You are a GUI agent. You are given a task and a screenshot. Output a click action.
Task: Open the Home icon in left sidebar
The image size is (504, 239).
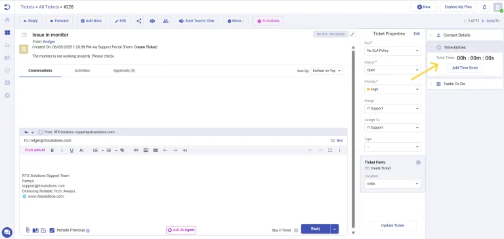[x=7, y=20]
